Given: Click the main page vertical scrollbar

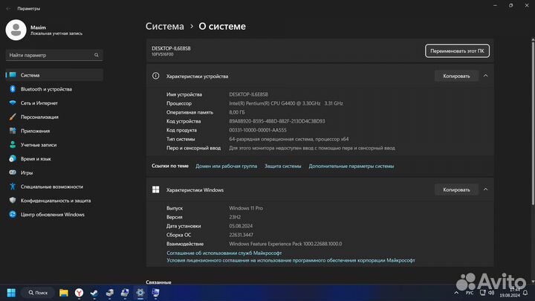Looking at the screenshot, I should [533, 123].
